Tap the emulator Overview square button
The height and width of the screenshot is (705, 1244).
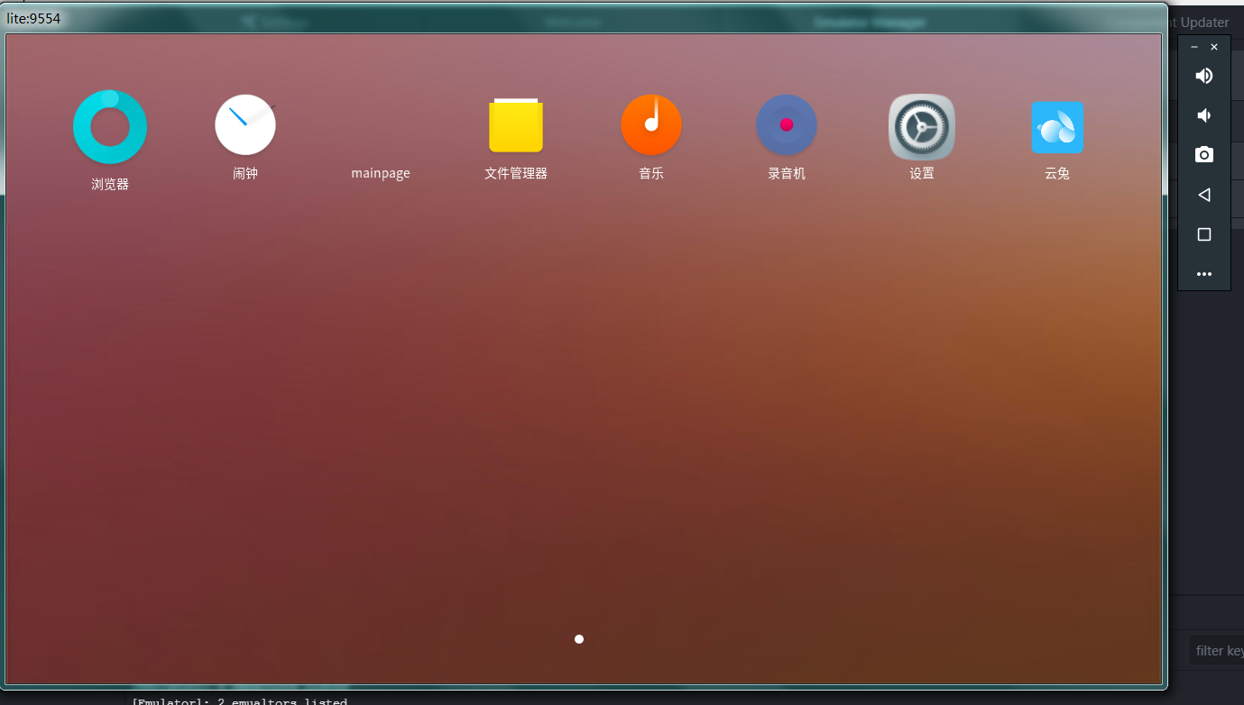[x=1204, y=234]
